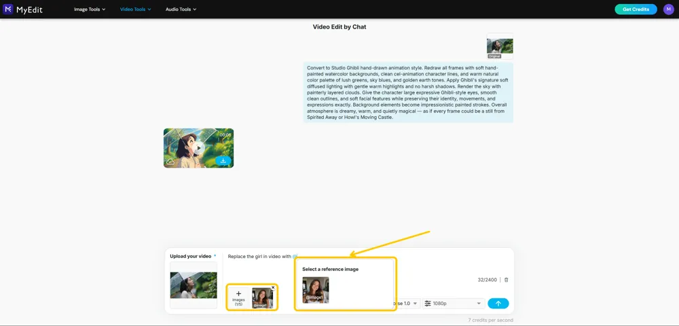Open the Image Tools menu
Viewport: 679px width, 326px height.
(x=90, y=9)
